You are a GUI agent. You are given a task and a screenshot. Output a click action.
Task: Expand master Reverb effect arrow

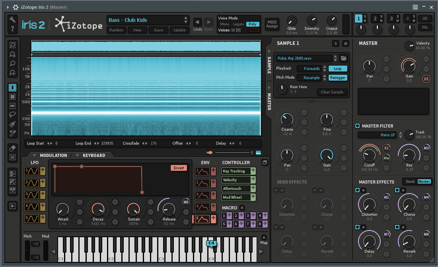403,227
